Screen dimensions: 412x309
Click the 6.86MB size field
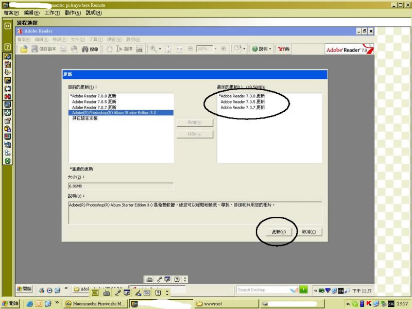(121, 186)
